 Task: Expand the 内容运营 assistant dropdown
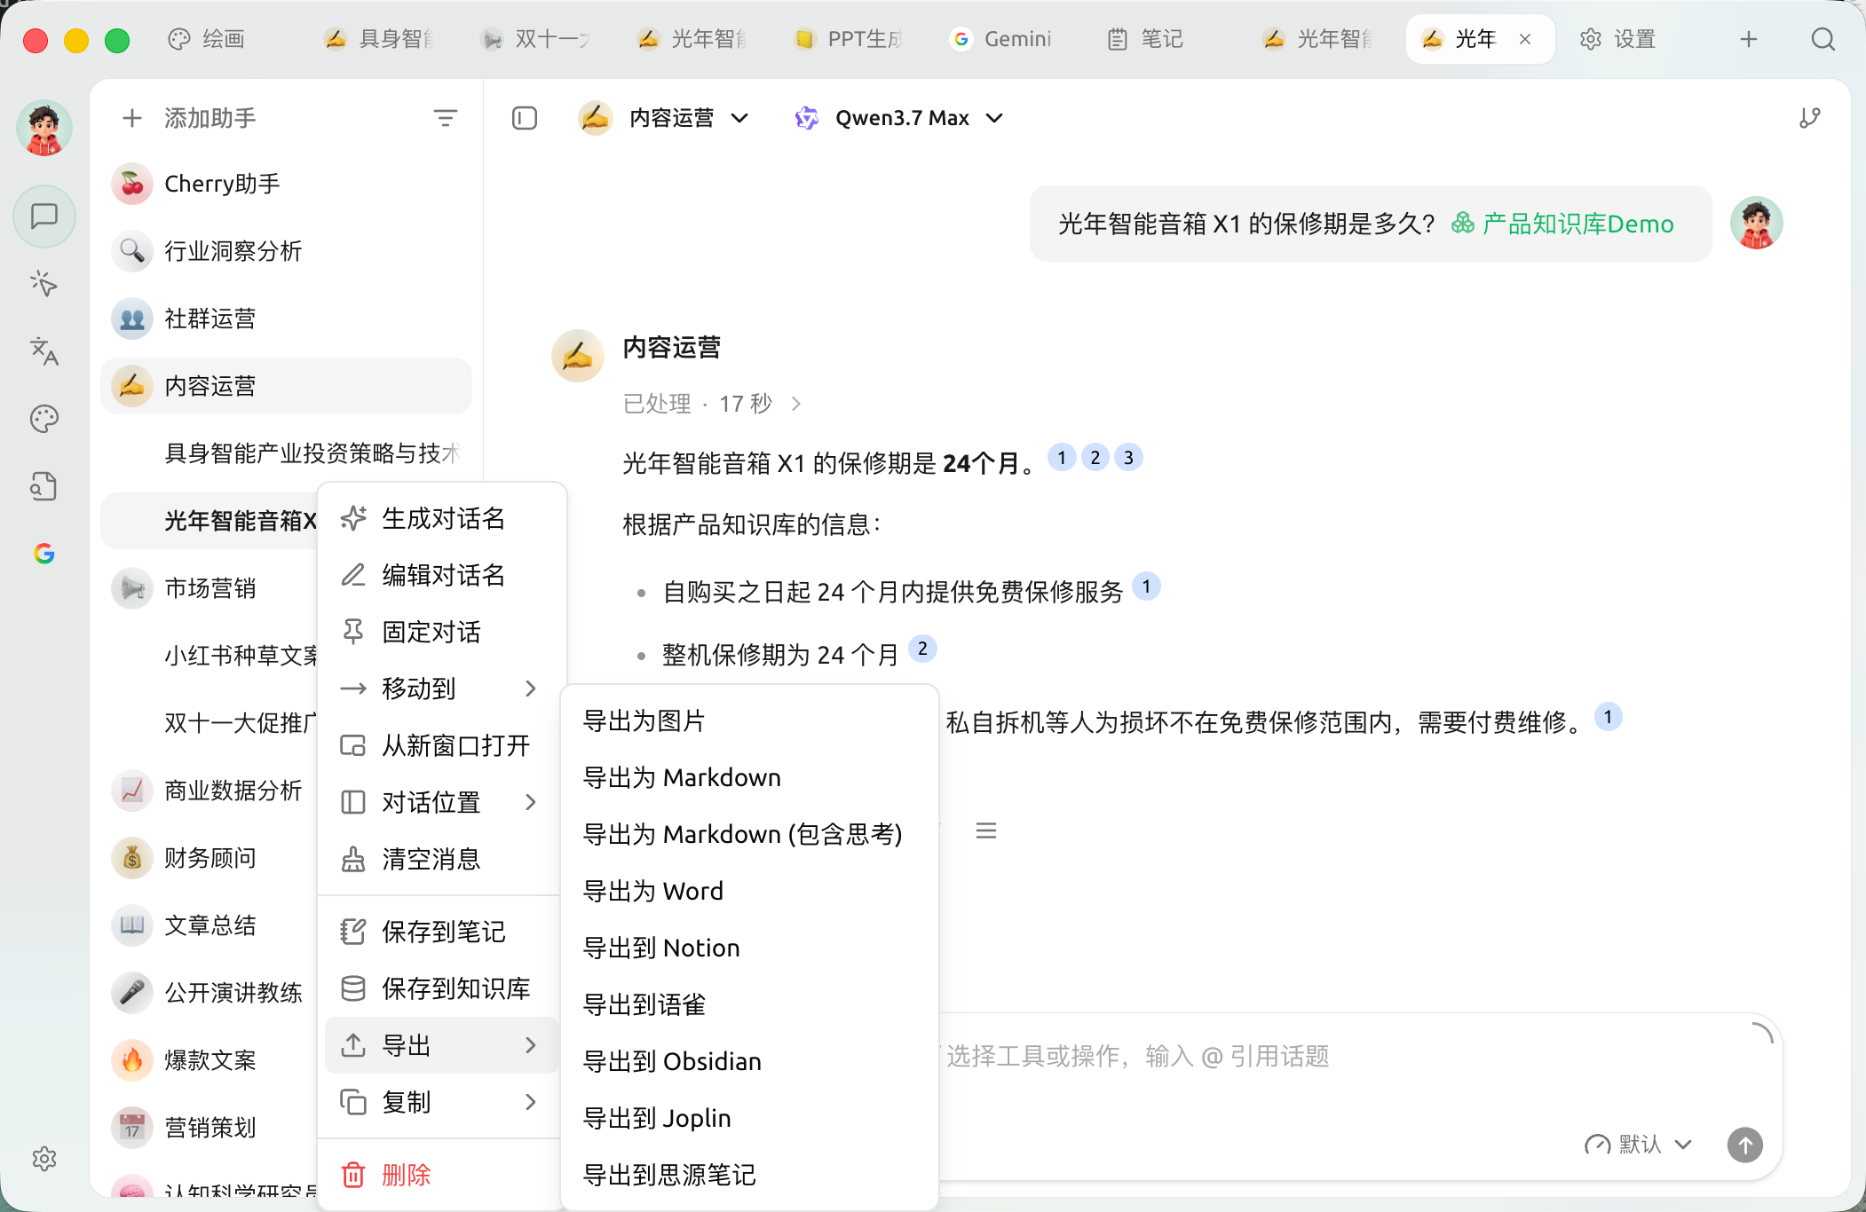(x=665, y=118)
